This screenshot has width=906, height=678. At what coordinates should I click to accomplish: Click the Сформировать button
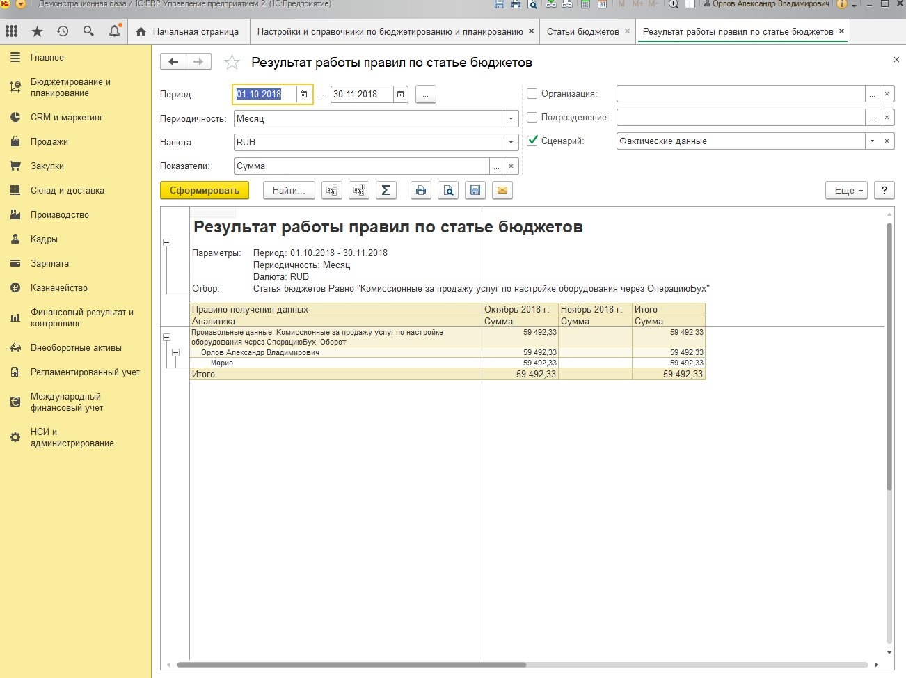[205, 190]
